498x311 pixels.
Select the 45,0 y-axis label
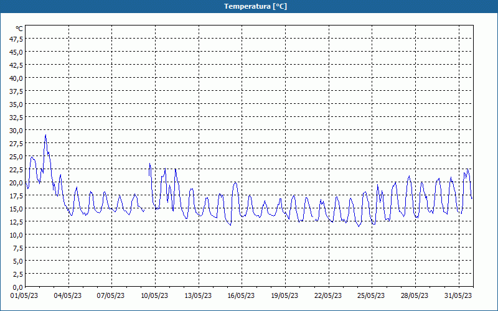click(x=17, y=52)
